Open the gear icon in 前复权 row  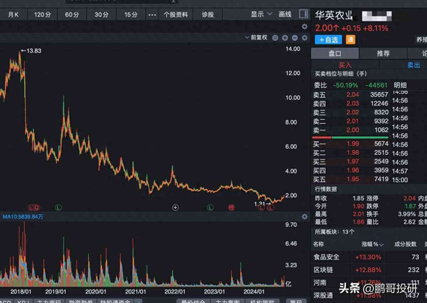tap(305, 38)
